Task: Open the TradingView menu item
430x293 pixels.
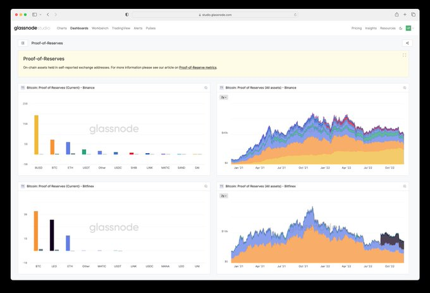Action: 121,28
